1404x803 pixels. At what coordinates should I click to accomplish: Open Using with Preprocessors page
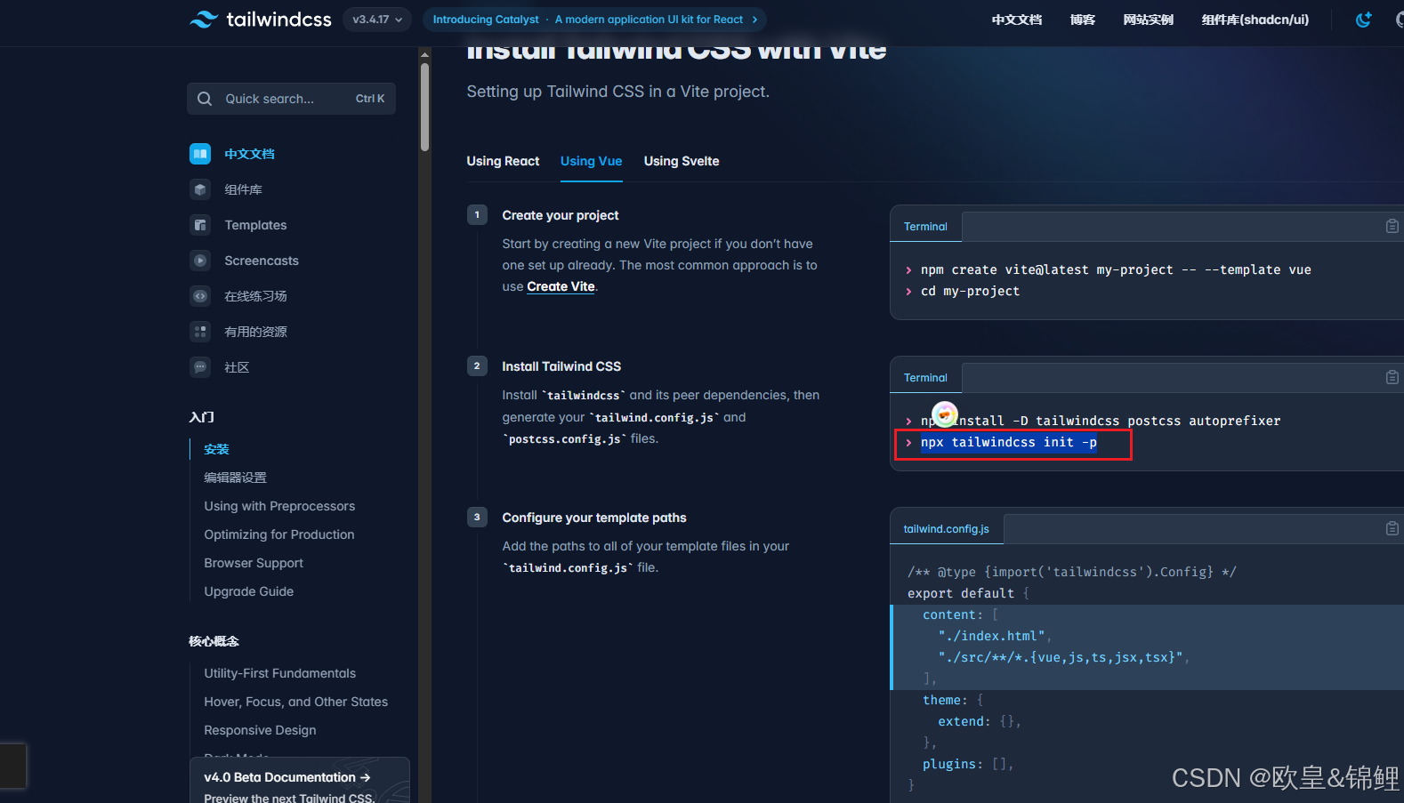tap(279, 506)
